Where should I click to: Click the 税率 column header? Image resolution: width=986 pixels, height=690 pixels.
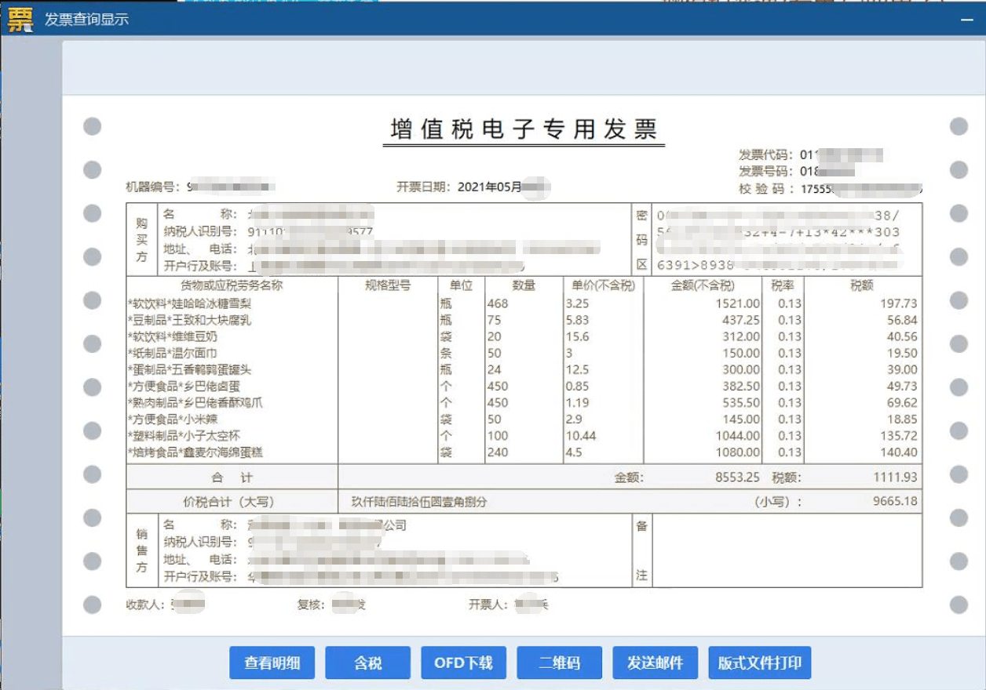coord(783,285)
